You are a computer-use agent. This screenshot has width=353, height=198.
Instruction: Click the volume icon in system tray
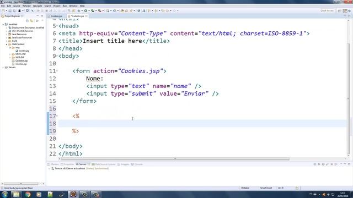[x=328, y=194]
